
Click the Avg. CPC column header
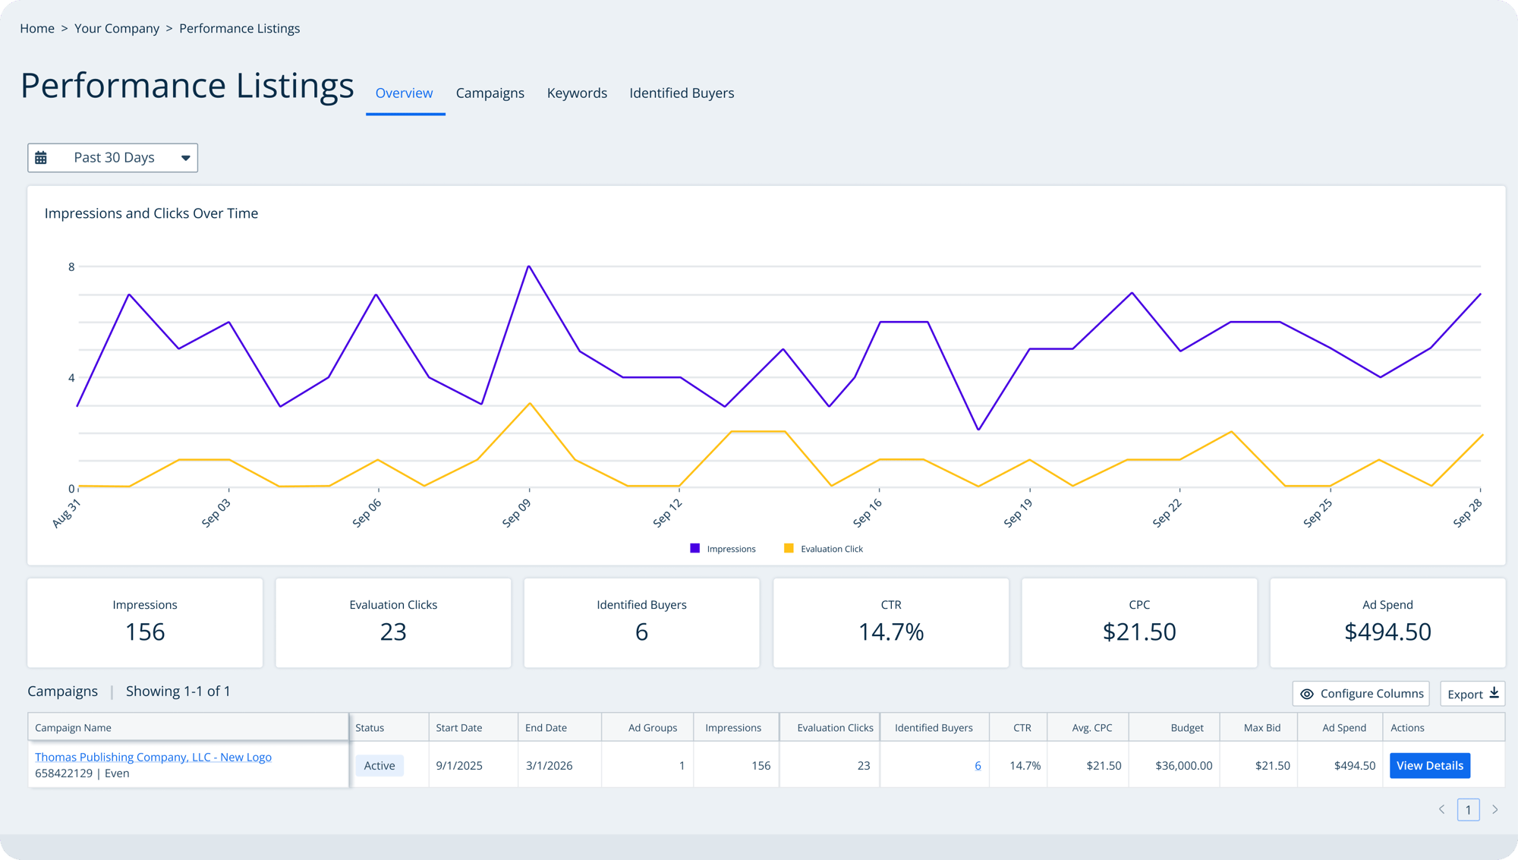click(1088, 727)
